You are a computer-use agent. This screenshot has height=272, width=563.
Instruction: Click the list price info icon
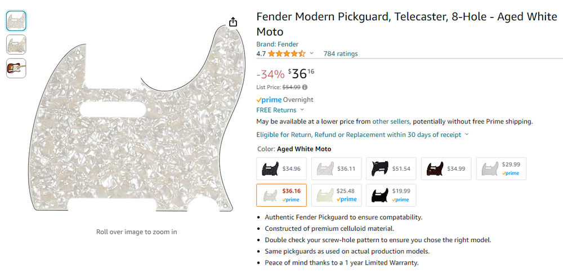pyautogui.click(x=305, y=87)
